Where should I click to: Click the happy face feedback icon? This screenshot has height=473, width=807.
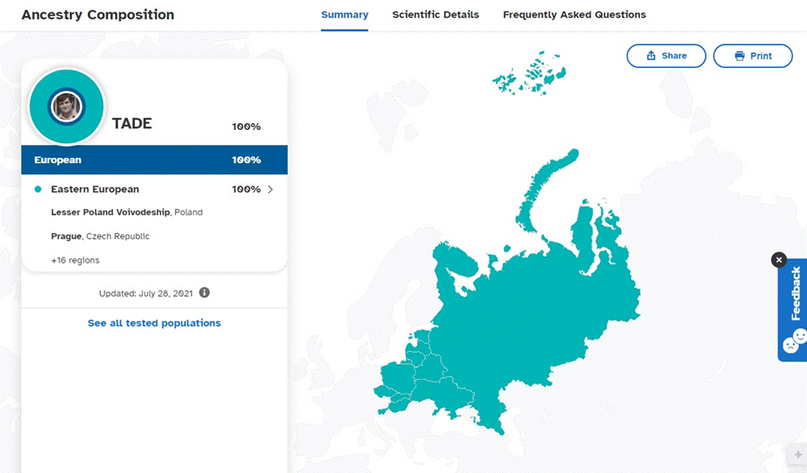[x=801, y=336]
